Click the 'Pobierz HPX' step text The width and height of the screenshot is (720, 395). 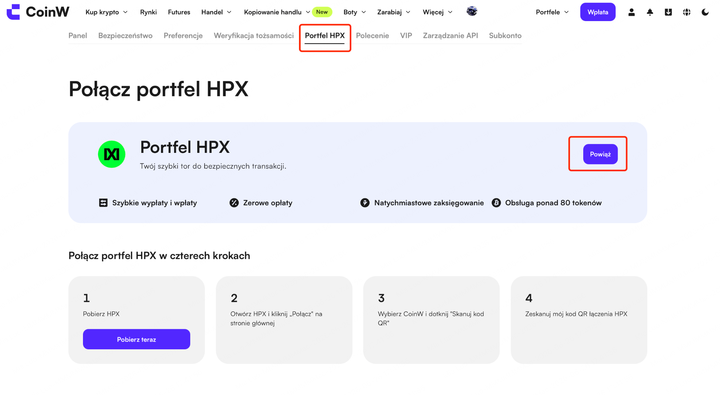[101, 314]
